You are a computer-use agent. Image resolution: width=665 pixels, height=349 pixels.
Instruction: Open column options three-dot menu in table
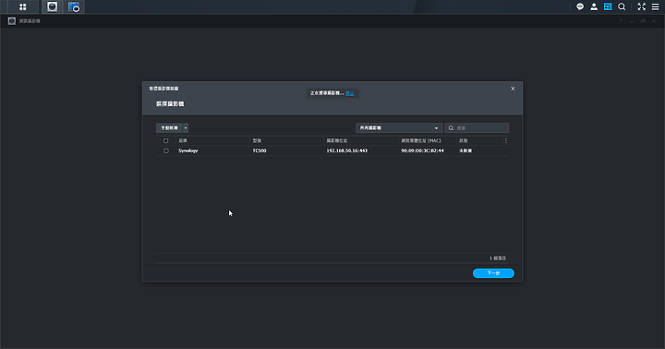[505, 140]
